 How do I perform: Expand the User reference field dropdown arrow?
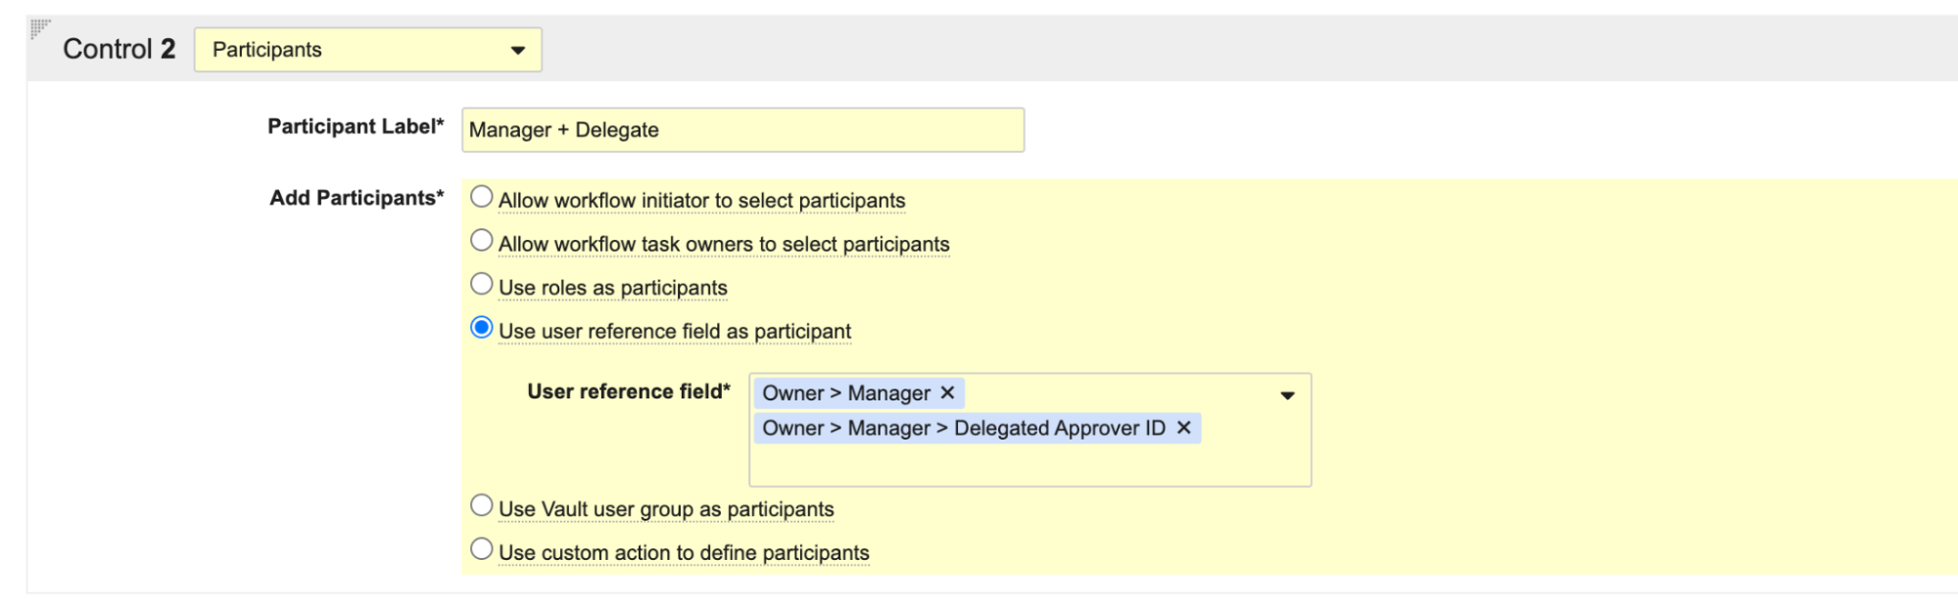coord(1287,396)
